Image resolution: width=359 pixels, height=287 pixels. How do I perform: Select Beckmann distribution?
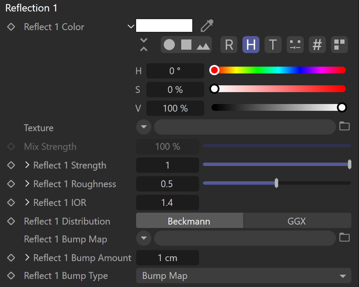click(190, 221)
